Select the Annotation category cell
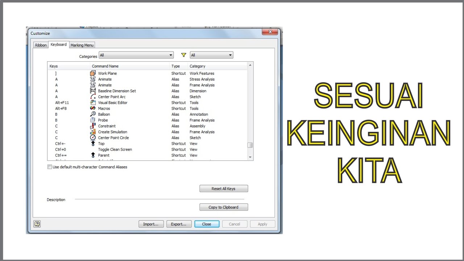Image resolution: width=464 pixels, height=261 pixels. tap(199, 114)
